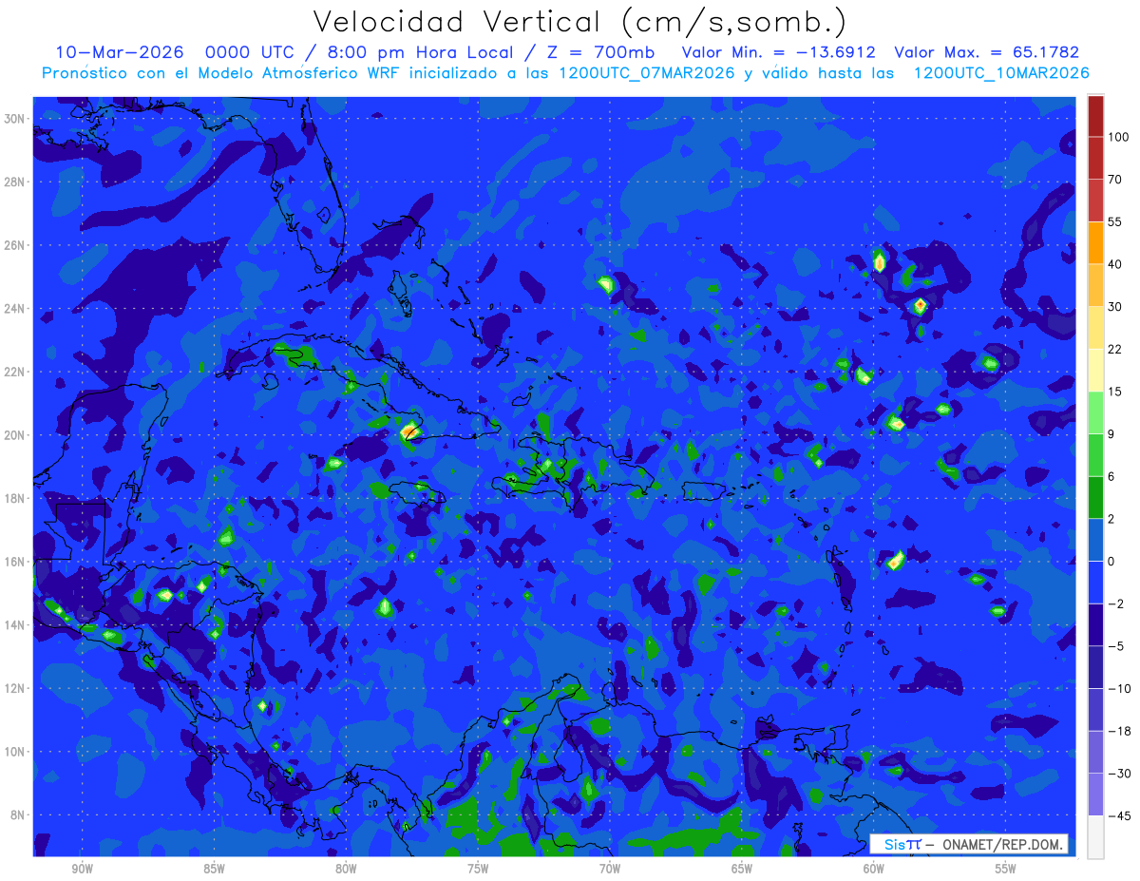Click the '55W' longitude label
Image resolution: width=1140 pixels, height=881 pixels.
1006,869
